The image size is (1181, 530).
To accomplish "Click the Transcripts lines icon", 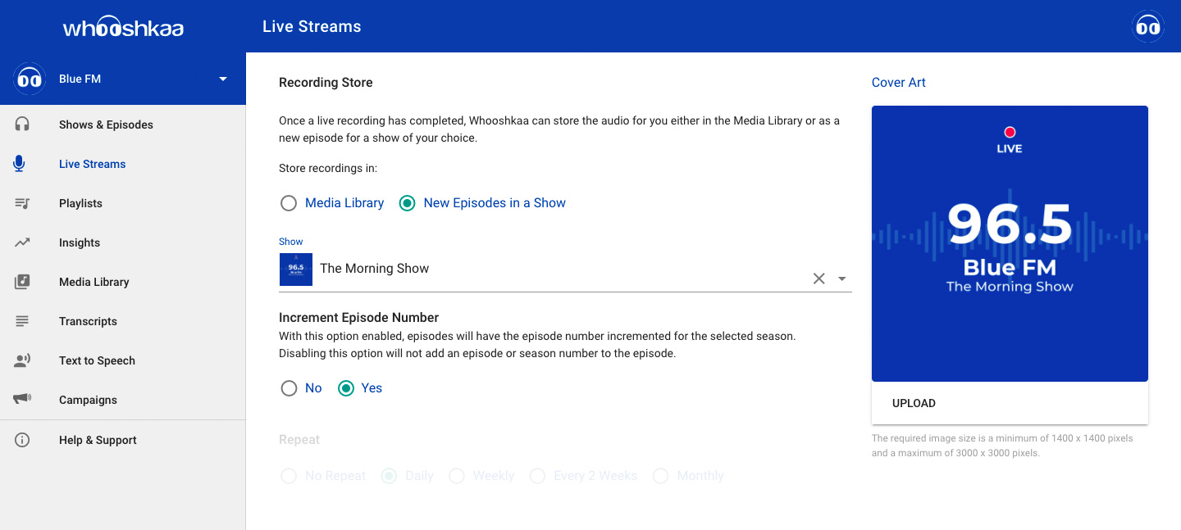I will (22, 321).
